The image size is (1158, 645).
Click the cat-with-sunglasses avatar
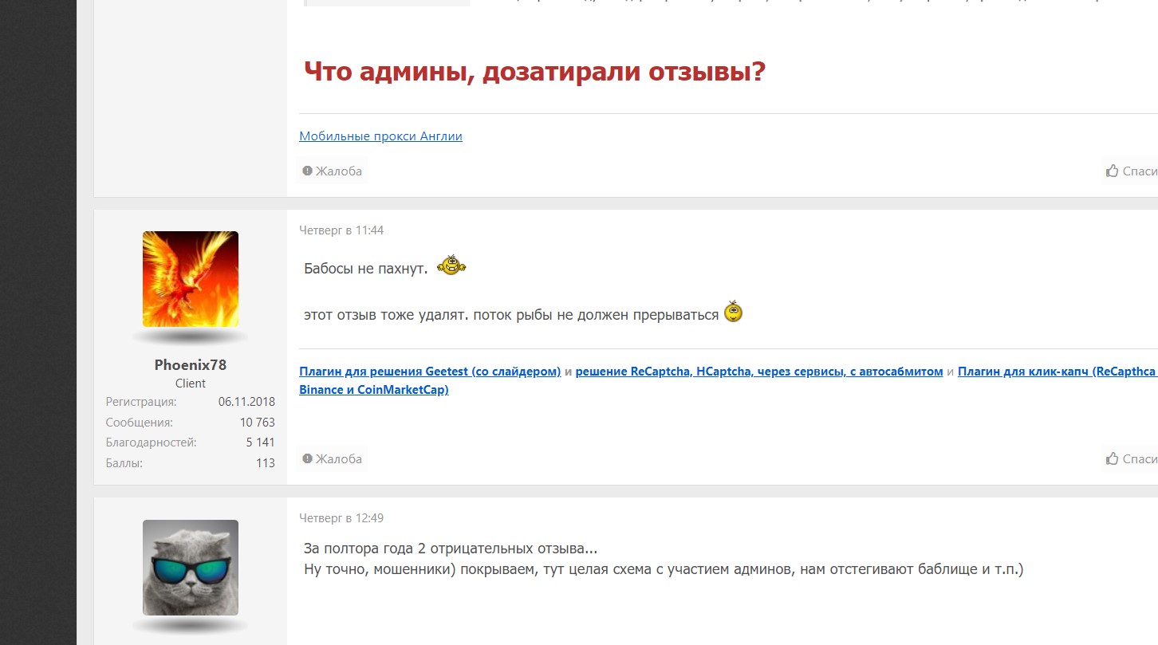pos(190,568)
